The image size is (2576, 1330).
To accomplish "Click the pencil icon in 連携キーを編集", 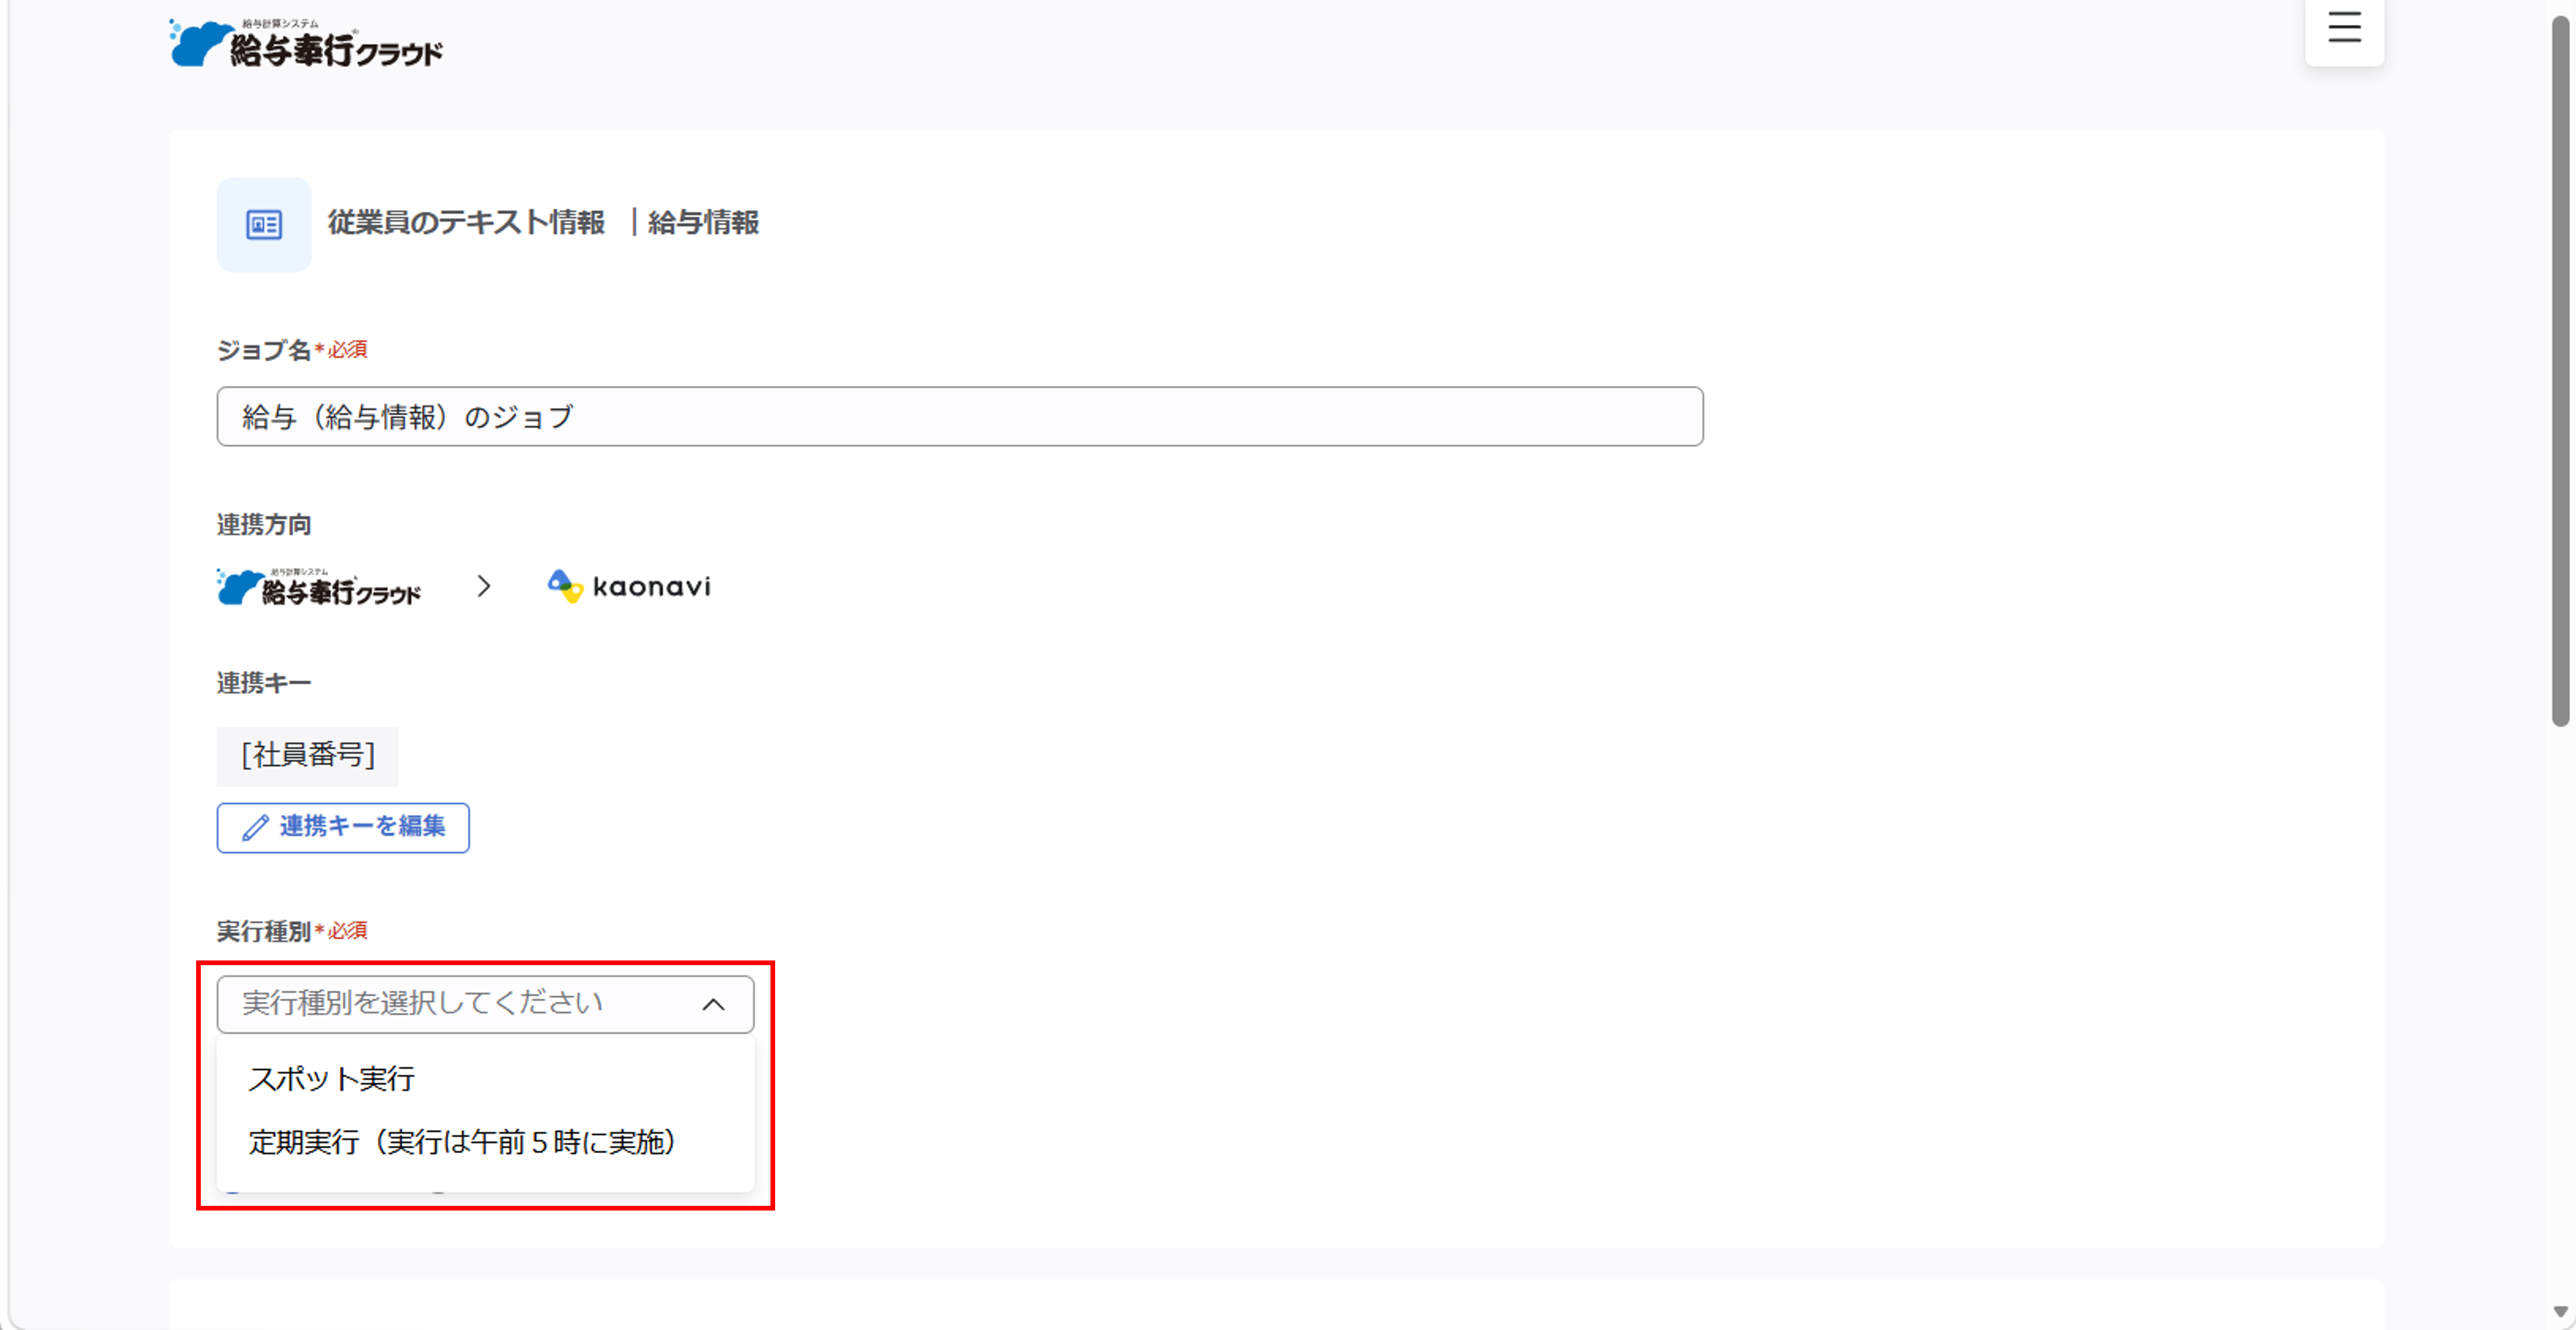I will click(x=255, y=827).
